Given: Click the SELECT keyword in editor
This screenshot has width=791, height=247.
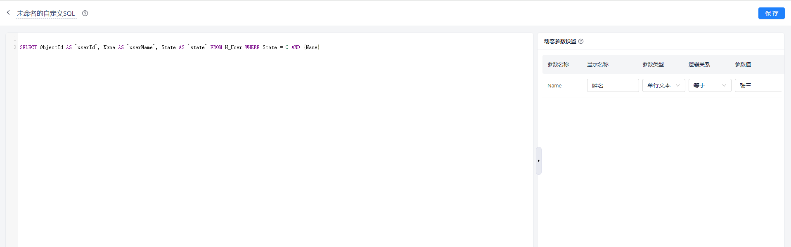Looking at the screenshot, I should pos(28,47).
